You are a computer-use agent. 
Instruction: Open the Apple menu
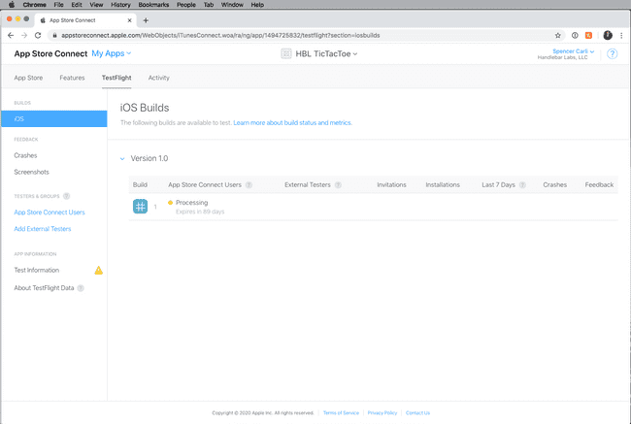(x=12, y=5)
